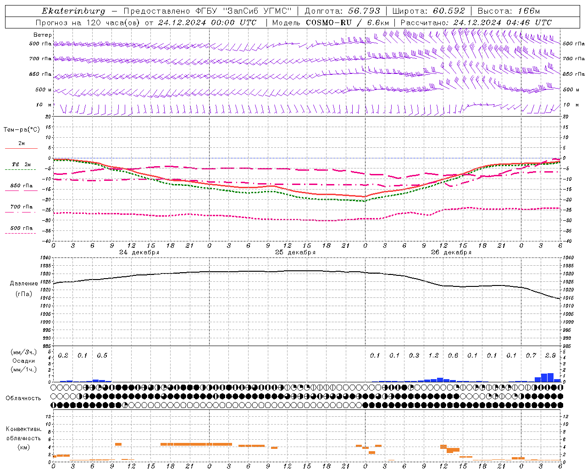Click the 'Долгота: 56.793' value
The image size is (587, 470).
[342, 11]
